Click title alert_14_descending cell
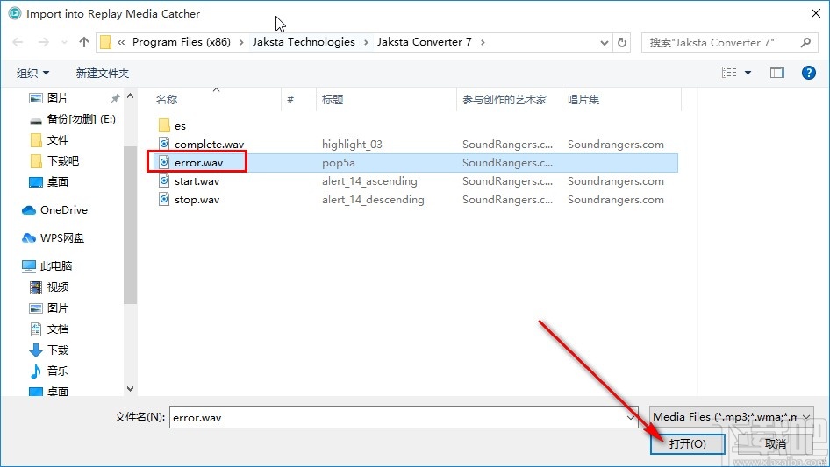This screenshot has height=467, width=830. [373, 200]
